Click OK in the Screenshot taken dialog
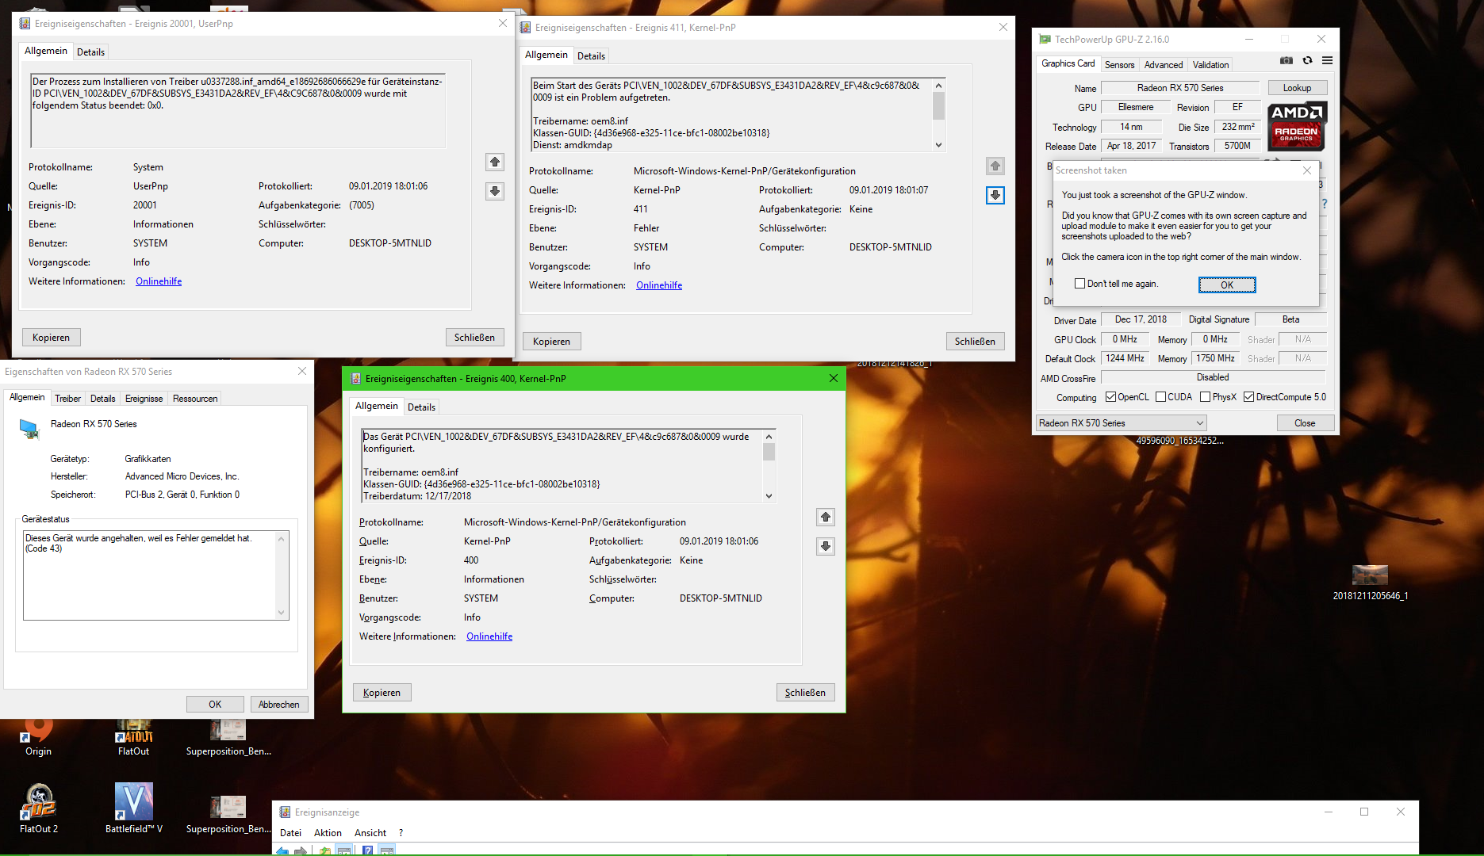This screenshot has height=856, width=1484. (x=1227, y=285)
